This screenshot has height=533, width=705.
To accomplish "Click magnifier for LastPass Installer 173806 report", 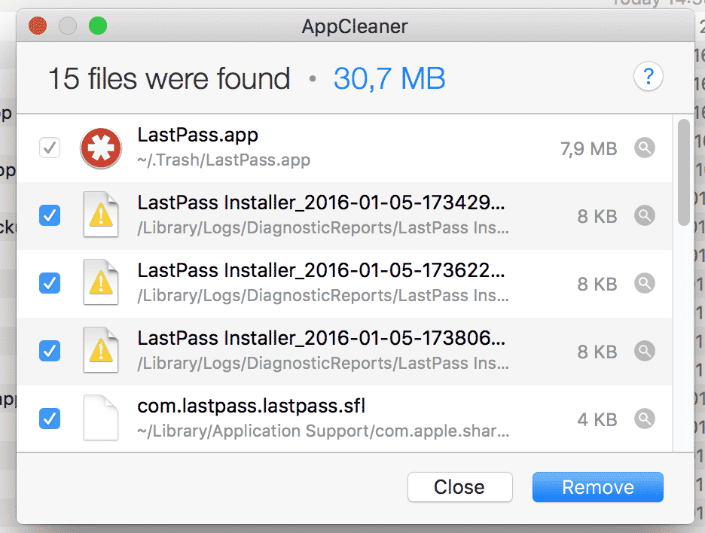I will (644, 351).
